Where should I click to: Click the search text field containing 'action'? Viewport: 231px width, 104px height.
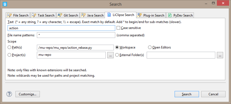click(61, 28)
